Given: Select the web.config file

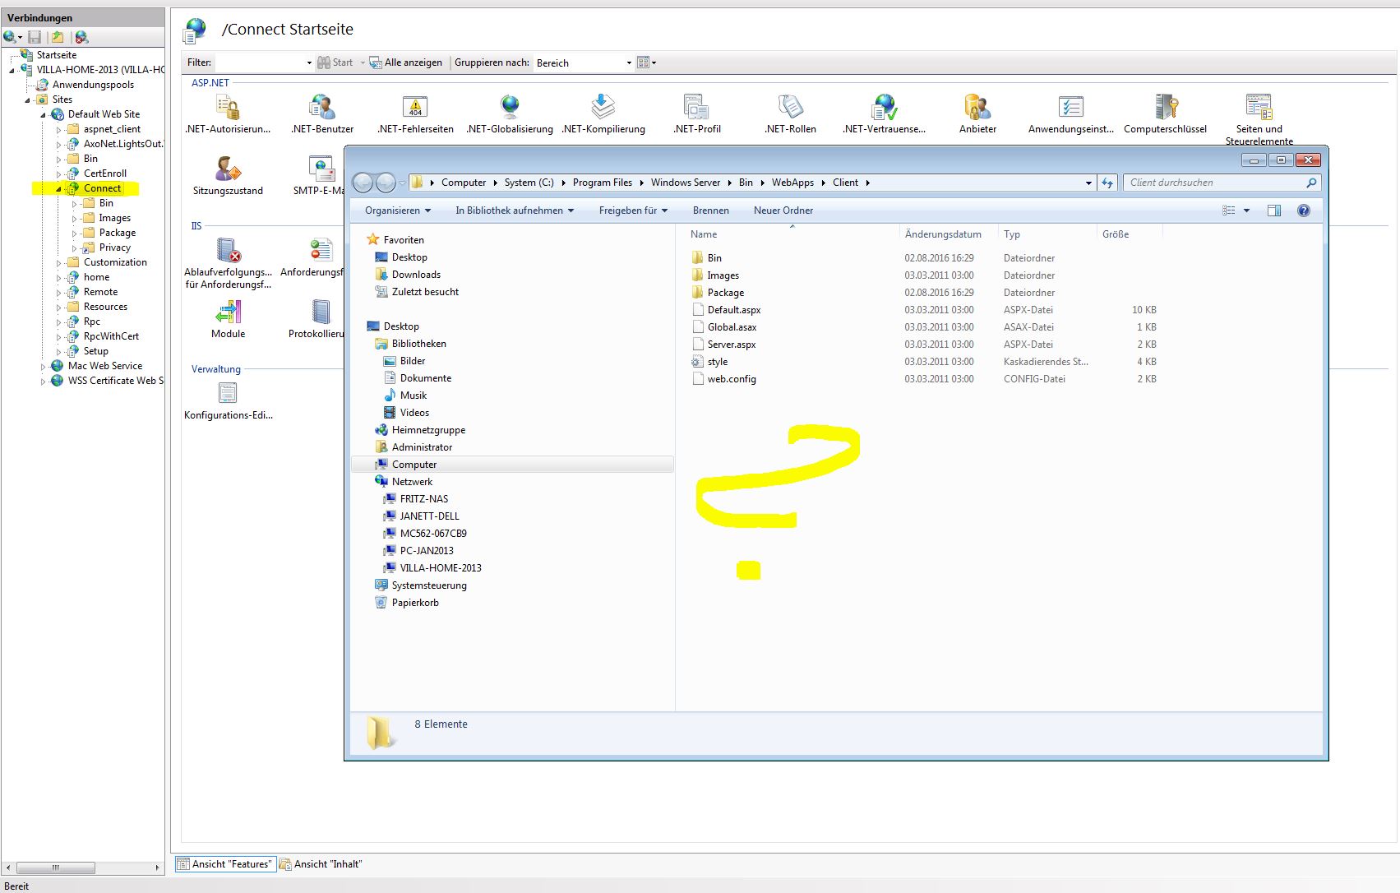Looking at the screenshot, I should (x=731, y=379).
